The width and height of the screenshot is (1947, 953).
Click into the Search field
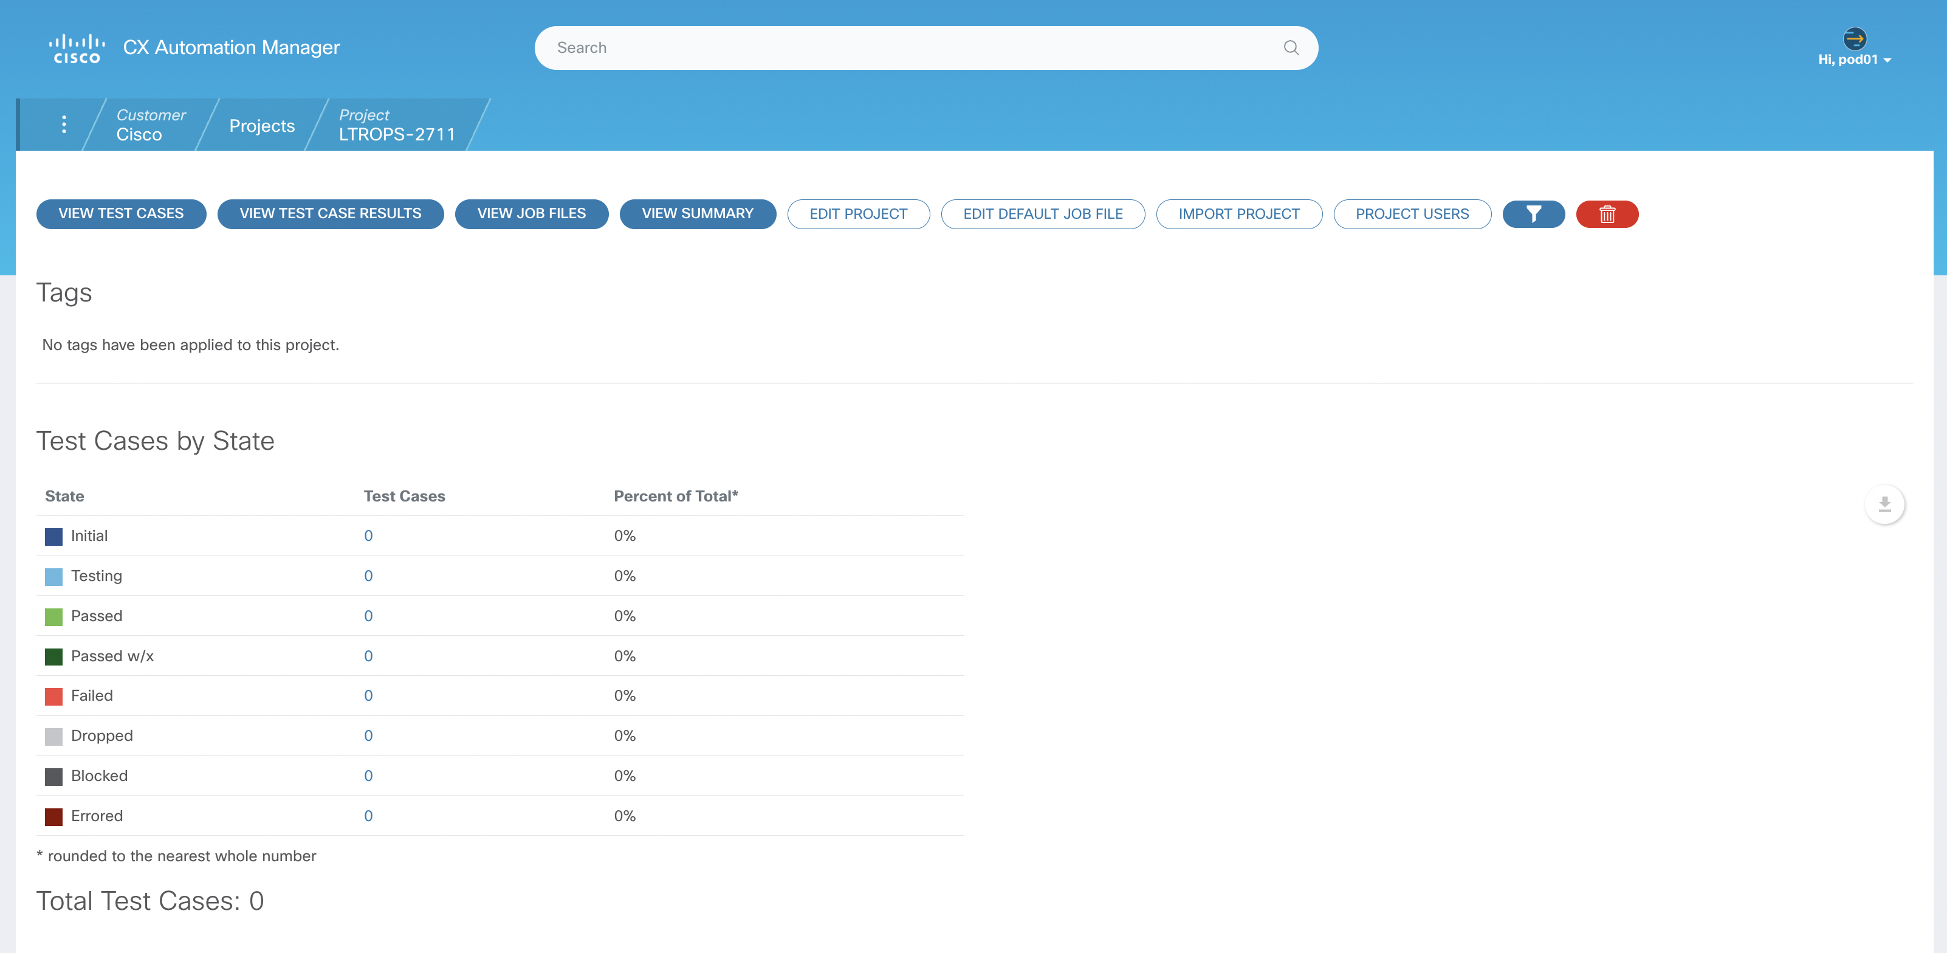(907, 47)
